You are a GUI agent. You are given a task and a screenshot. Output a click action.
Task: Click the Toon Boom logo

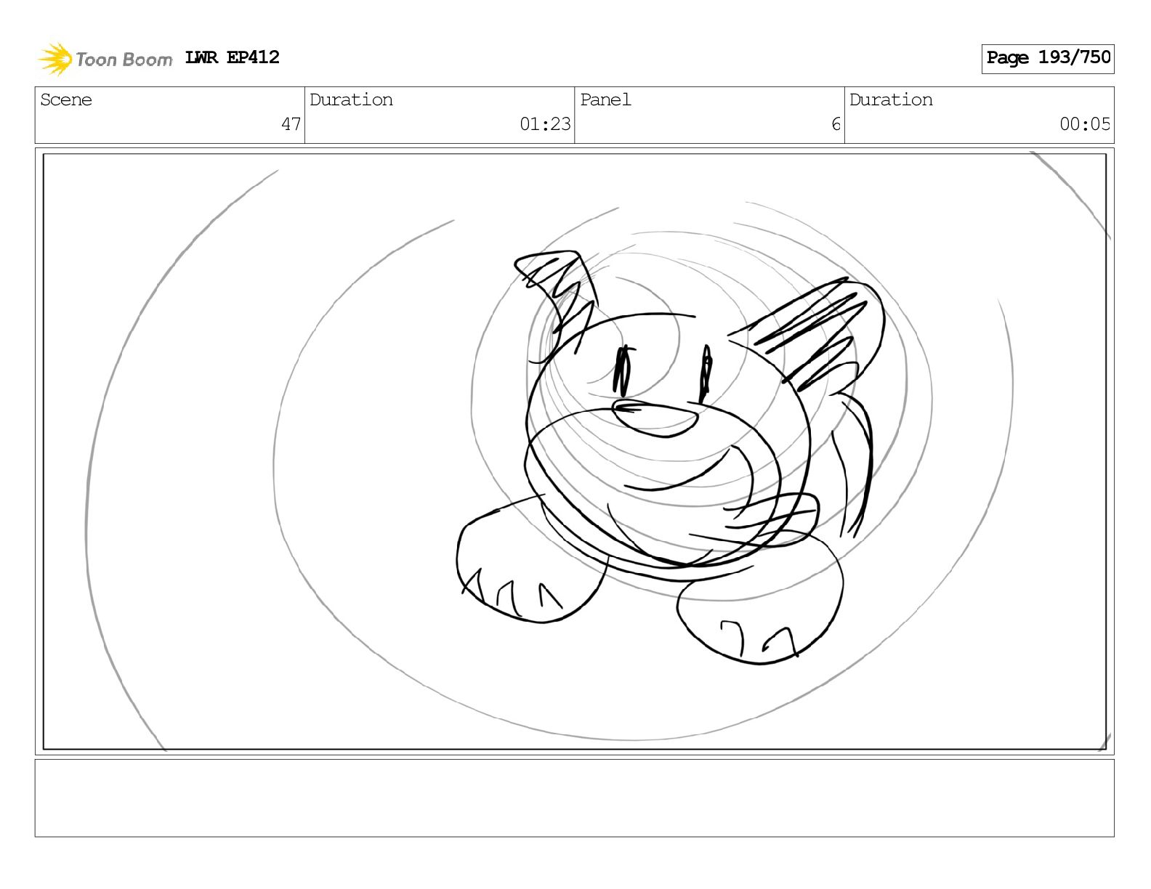pyautogui.click(x=105, y=59)
